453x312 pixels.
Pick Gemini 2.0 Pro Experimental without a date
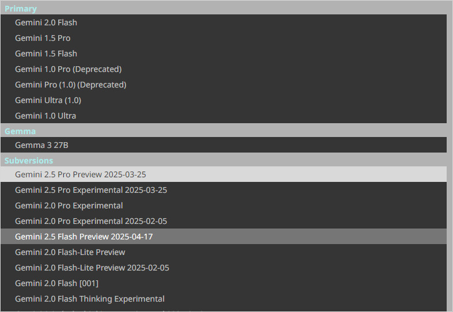click(x=68, y=206)
